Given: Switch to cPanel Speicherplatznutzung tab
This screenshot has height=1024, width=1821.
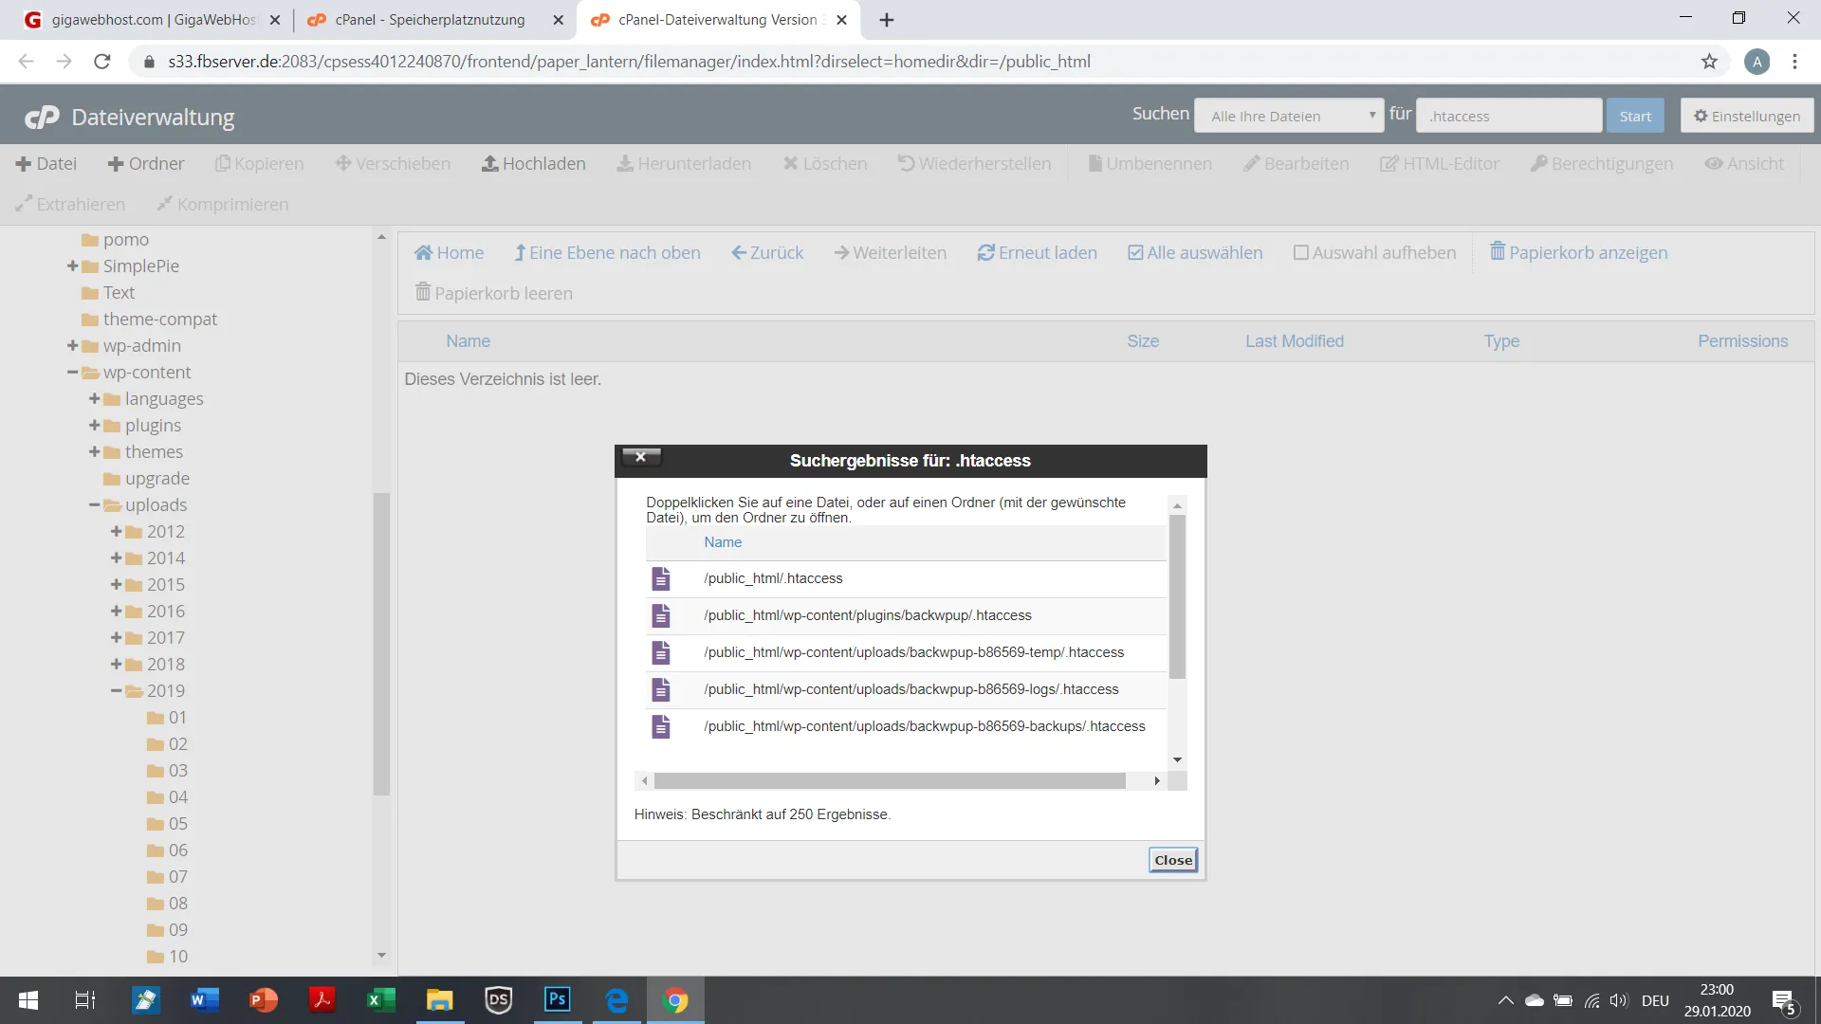Looking at the screenshot, I should [430, 20].
